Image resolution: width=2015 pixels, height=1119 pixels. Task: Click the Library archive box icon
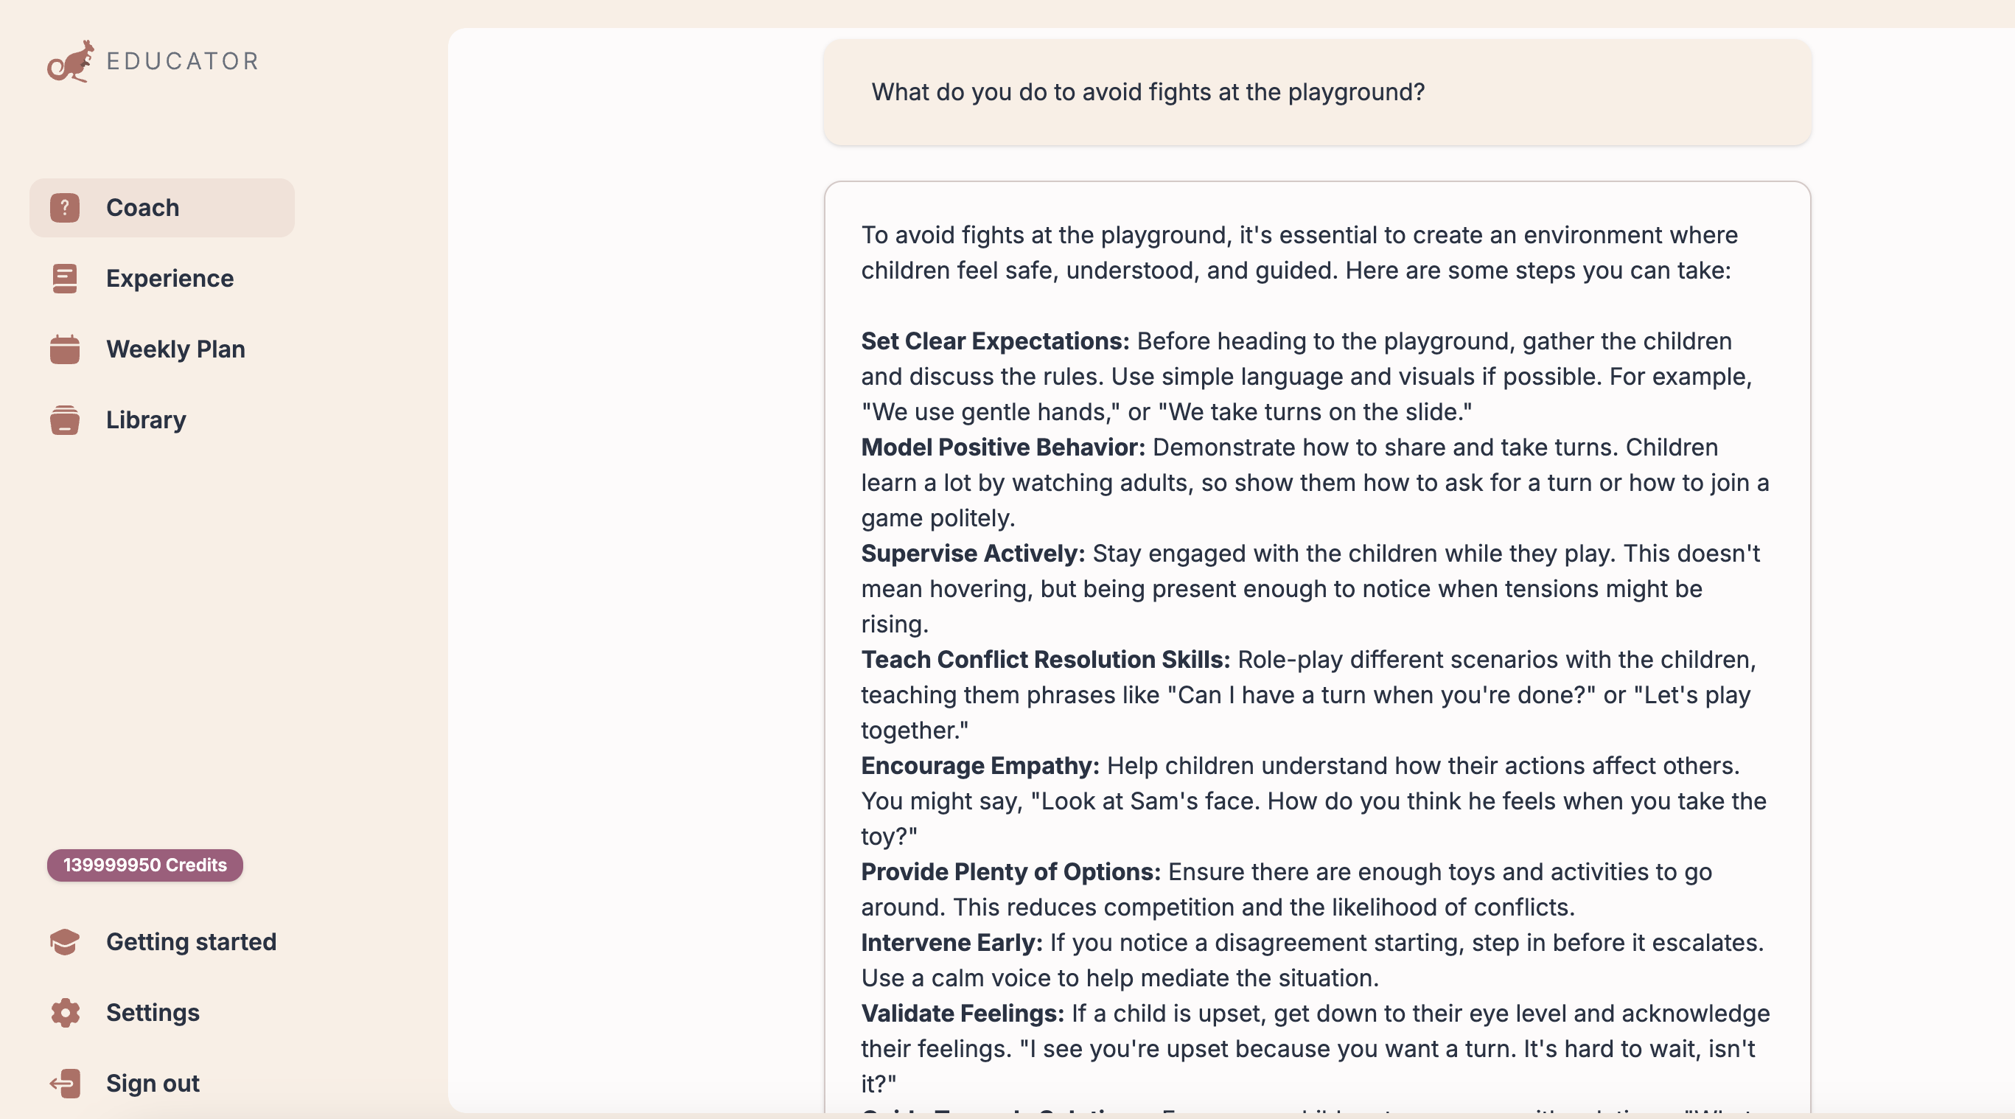pos(65,420)
